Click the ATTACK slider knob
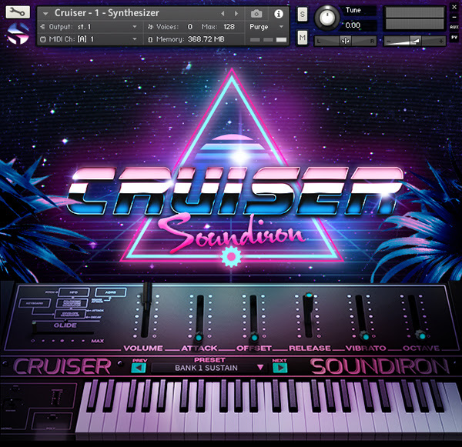This screenshot has width=462, height=447. pyautogui.click(x=199, y=336)
